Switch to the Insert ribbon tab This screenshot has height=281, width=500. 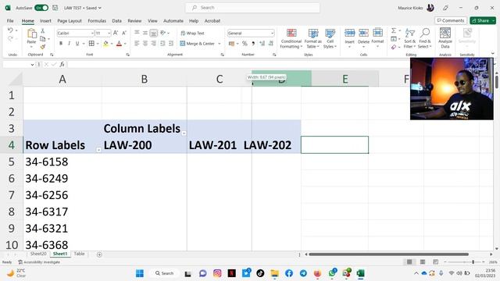pos(45,21)
